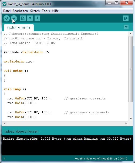Screen dimensions: 135x163
Task: Open the Bearbeiten menu
Action: pyautogui.click(x=20, y=11)
